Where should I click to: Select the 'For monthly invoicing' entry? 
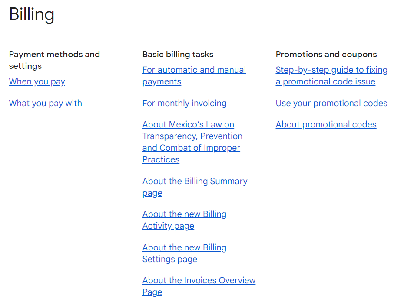click(185, 103)
